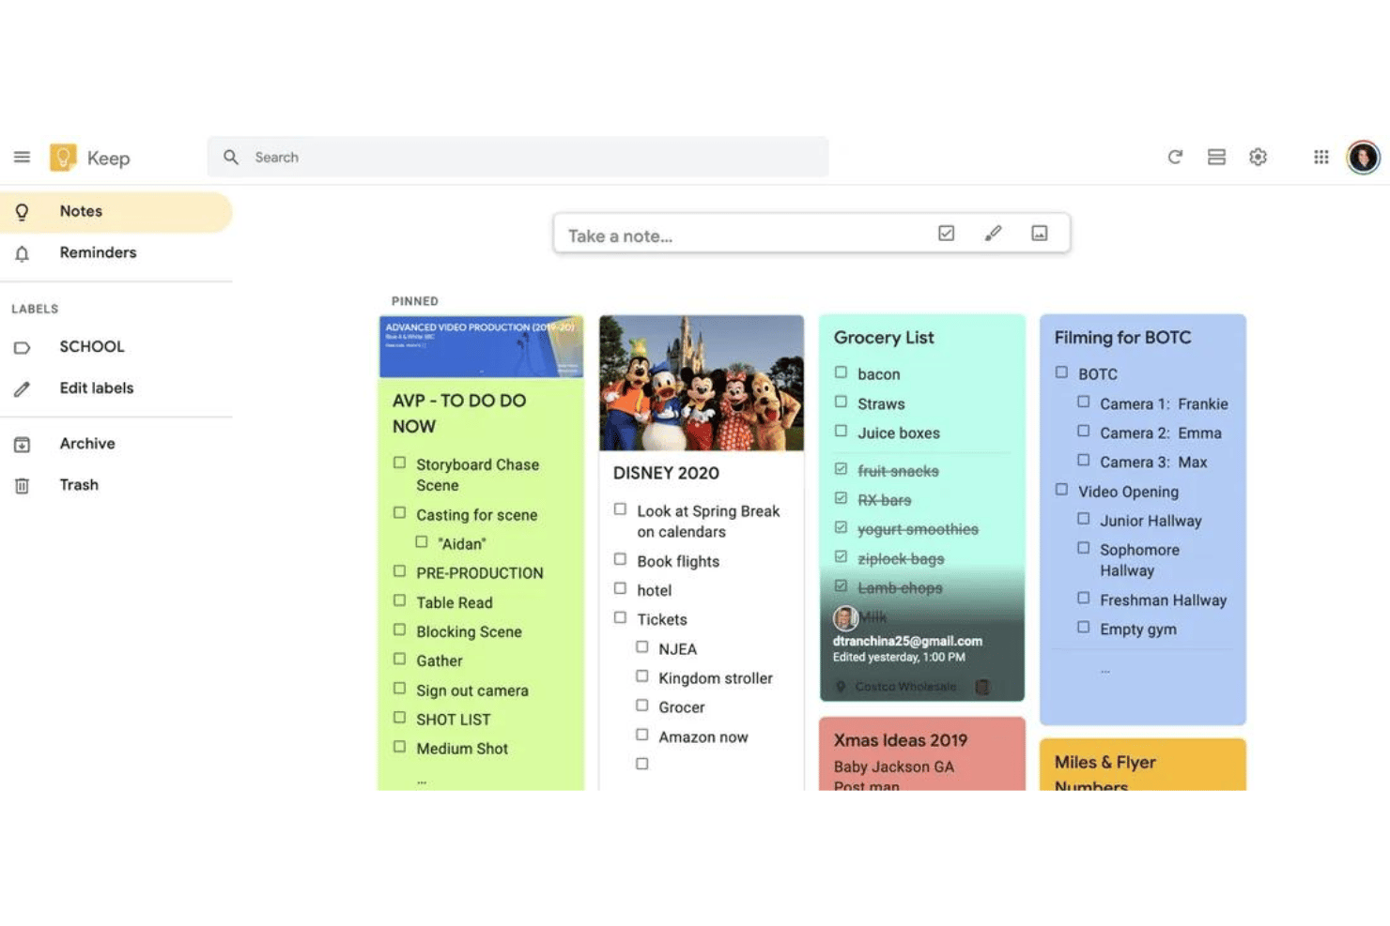Click the AVP - TO DO DO NOW title
The height and width of the screenshot is (926, 1390).
(459, 414)
